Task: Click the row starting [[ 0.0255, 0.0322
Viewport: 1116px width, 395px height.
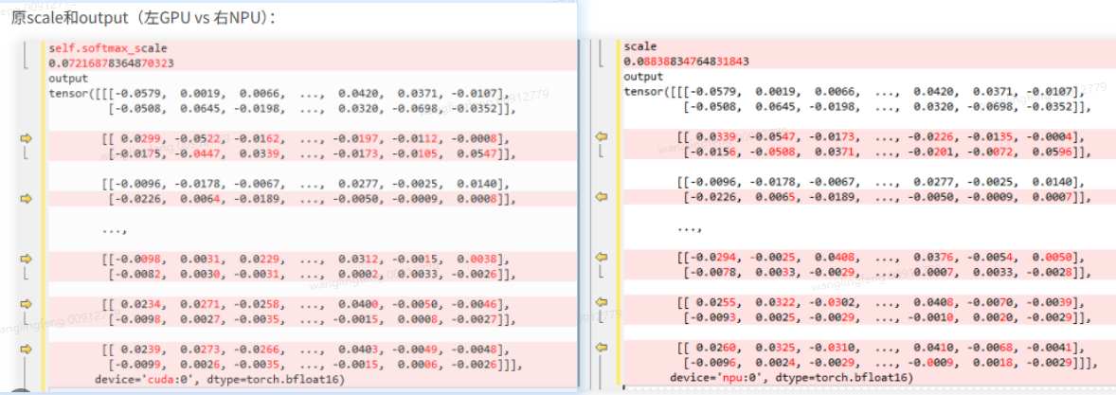Action: pos(880,302)
